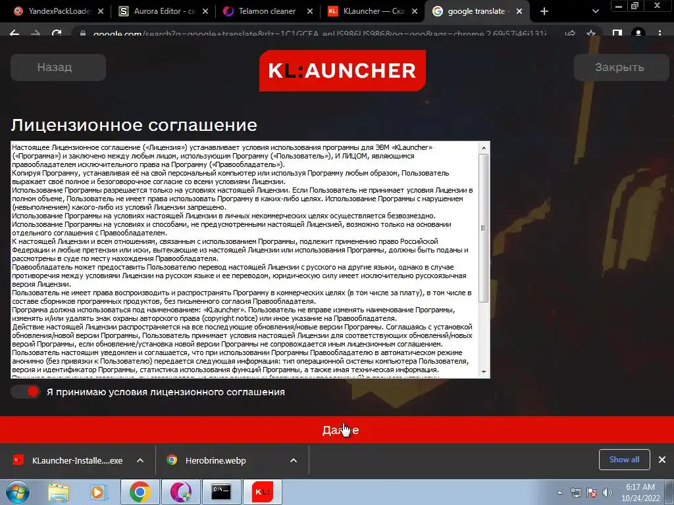Click the volume speaker tray icon
The image size is (674, 505).
[608, 493]
